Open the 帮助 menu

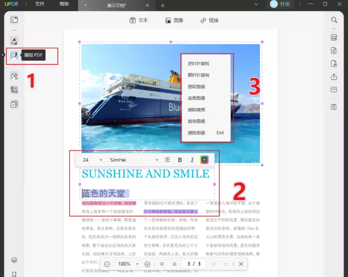point(64,4)
